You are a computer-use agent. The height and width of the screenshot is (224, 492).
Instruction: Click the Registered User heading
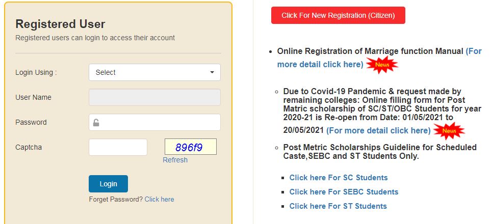(x=60, y=24)
